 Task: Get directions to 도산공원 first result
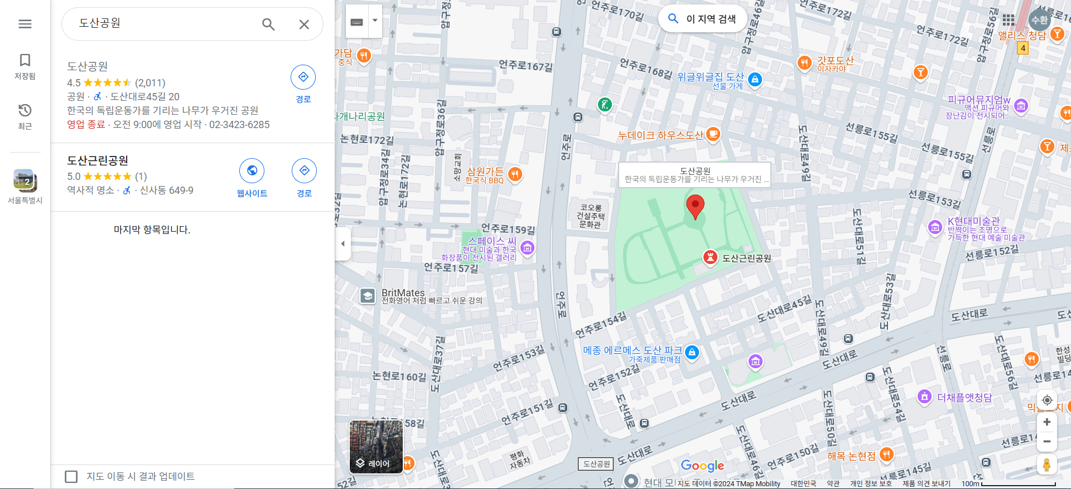click(303, 77)
